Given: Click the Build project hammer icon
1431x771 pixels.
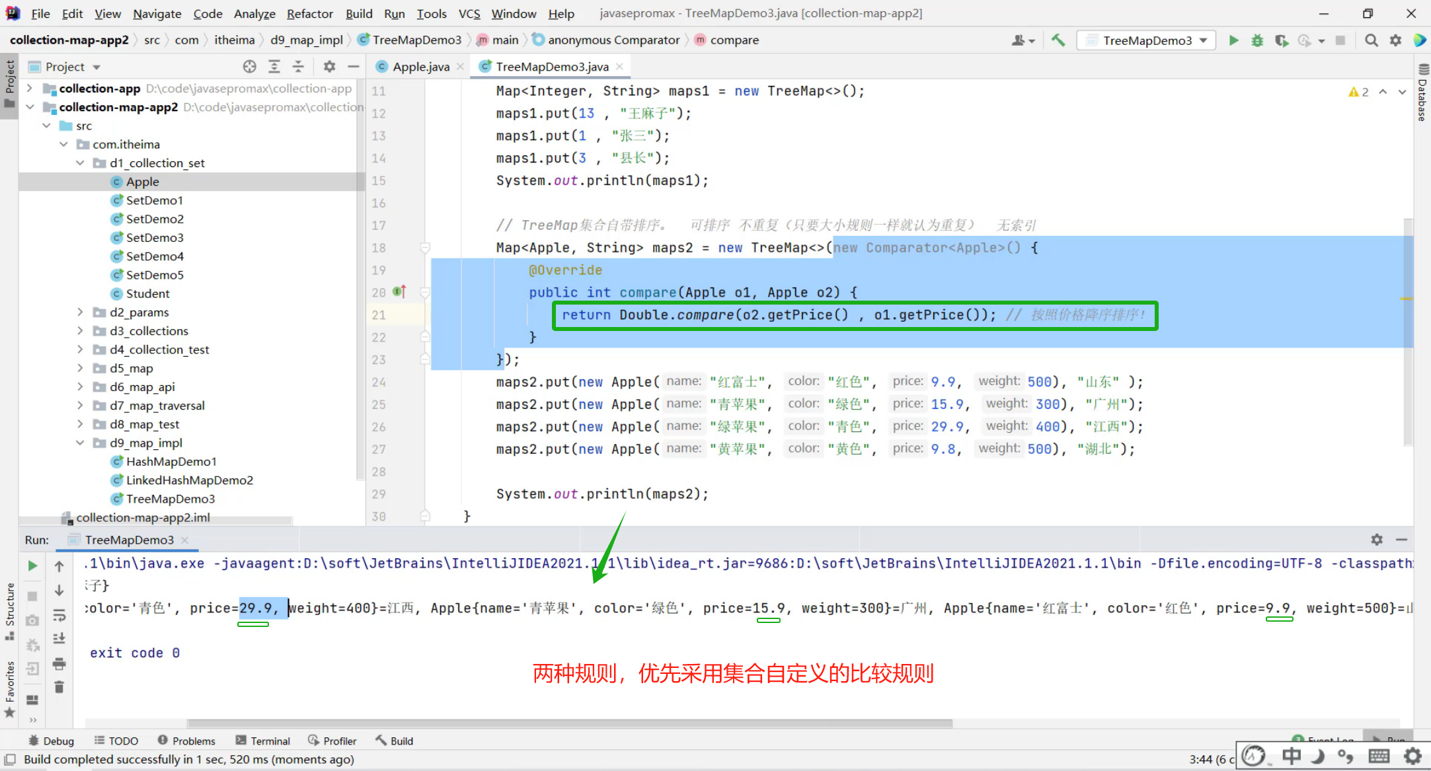Looking at the screenshot, I should click(x=1058, y=40).
